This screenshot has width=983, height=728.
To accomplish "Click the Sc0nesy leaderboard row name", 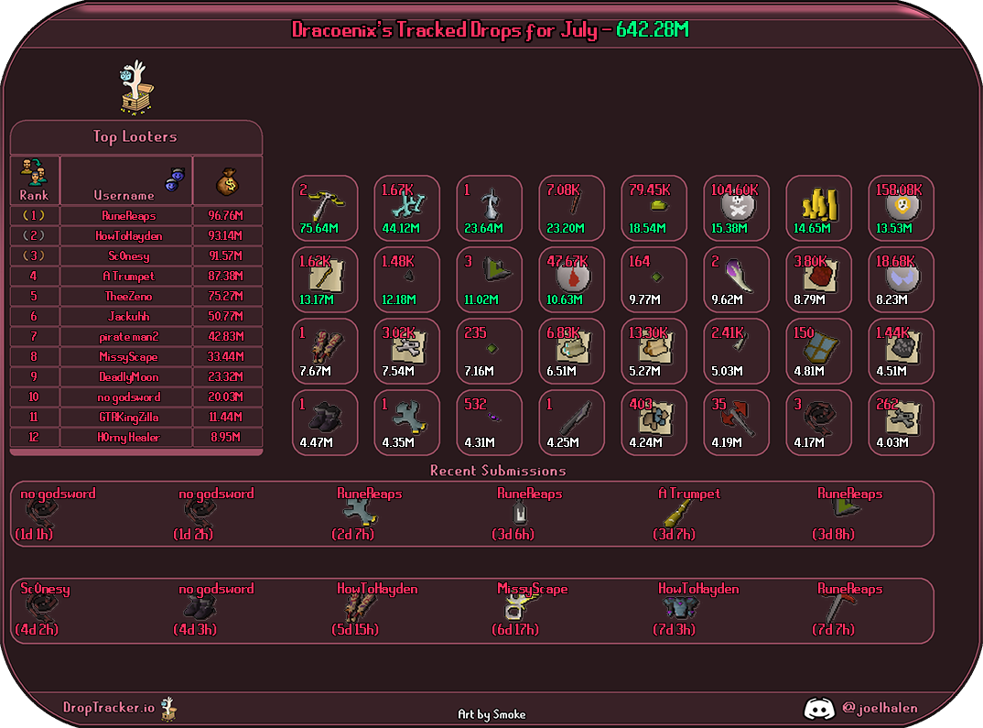I will 128,255.
